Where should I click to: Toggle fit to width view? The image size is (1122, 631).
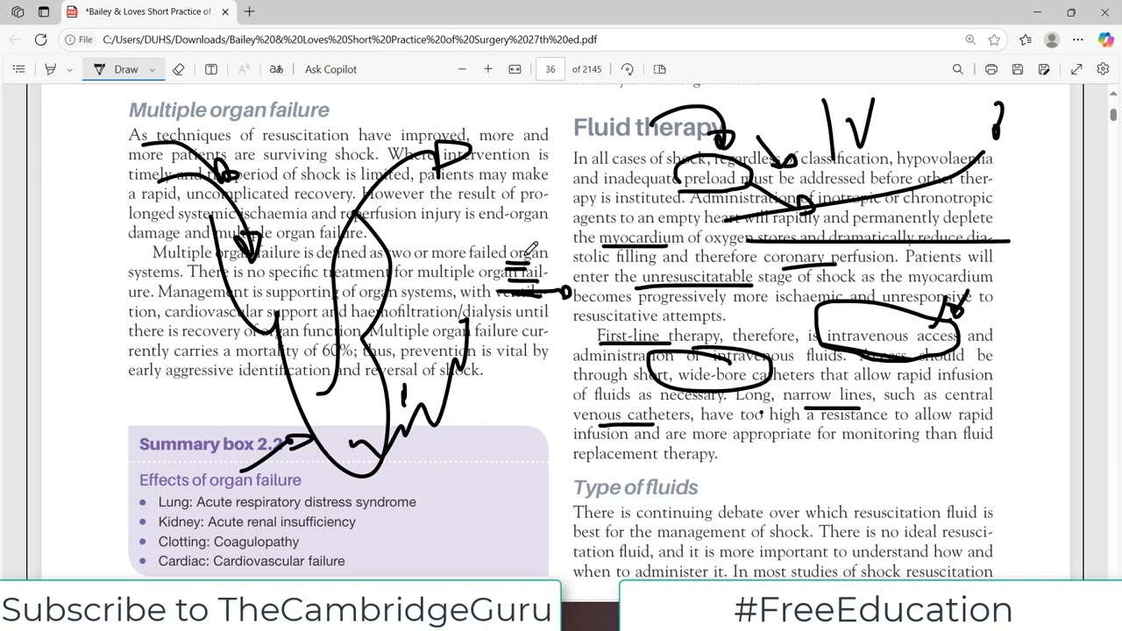point(515,69)
